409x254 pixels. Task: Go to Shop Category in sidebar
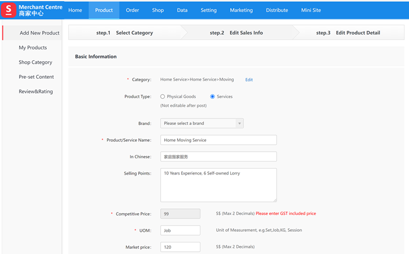tap(36, 62)
